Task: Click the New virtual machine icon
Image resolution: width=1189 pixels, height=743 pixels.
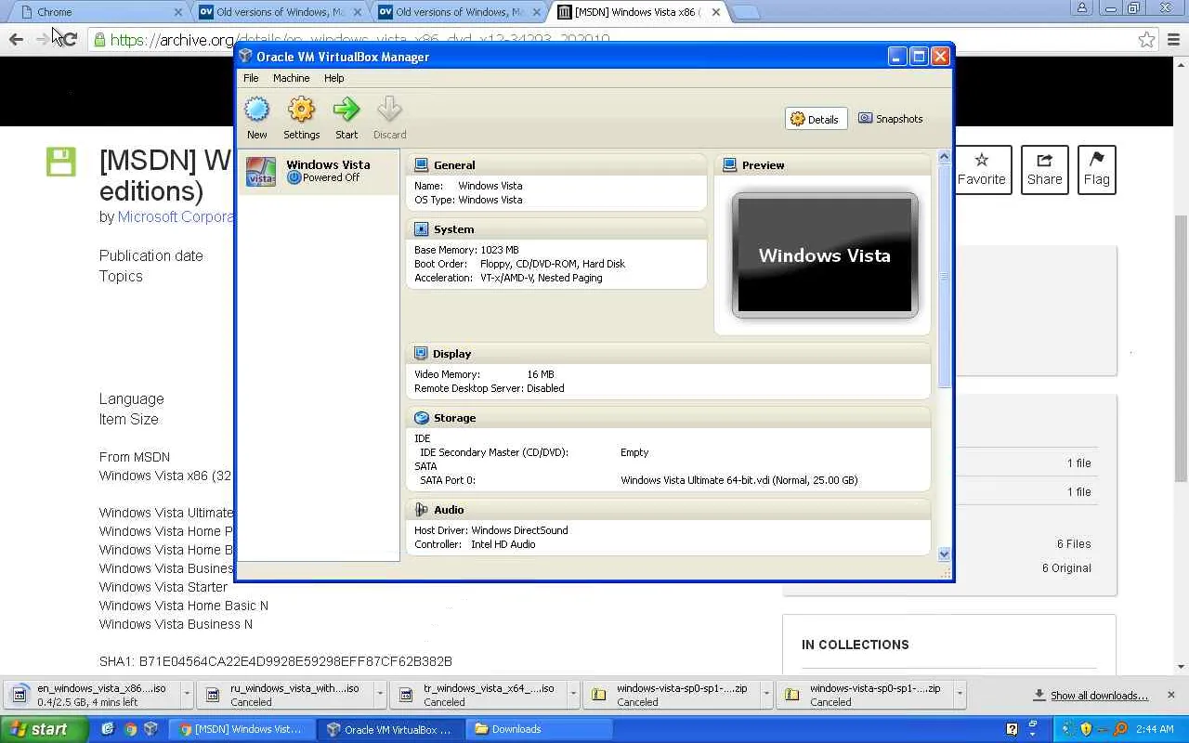Action: pyautogui.click(x=256, y=110)
